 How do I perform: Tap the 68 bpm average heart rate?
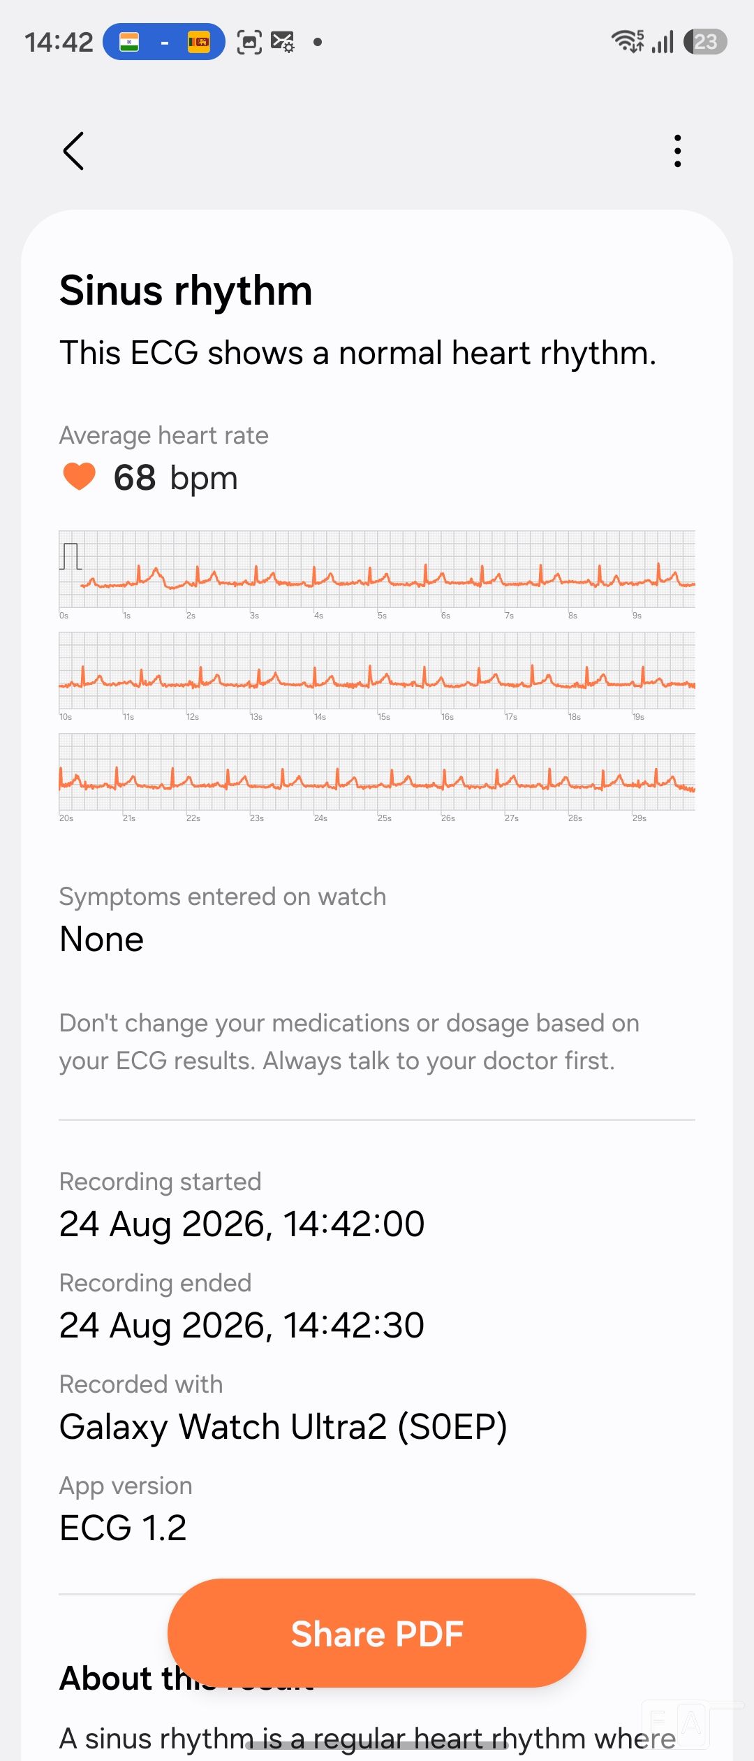(x=175, y=478)
